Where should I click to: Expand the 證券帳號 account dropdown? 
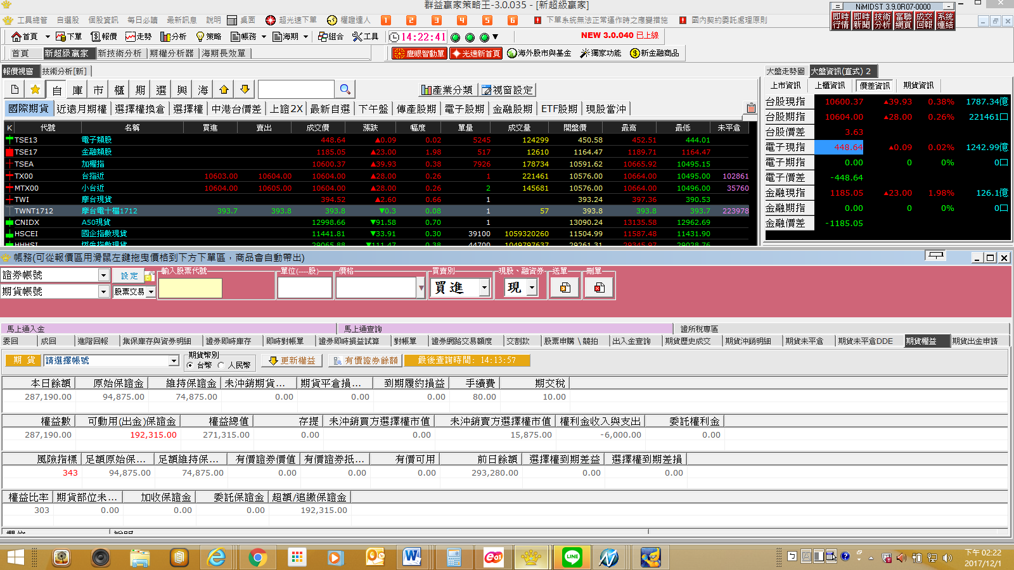coord(104,275)
